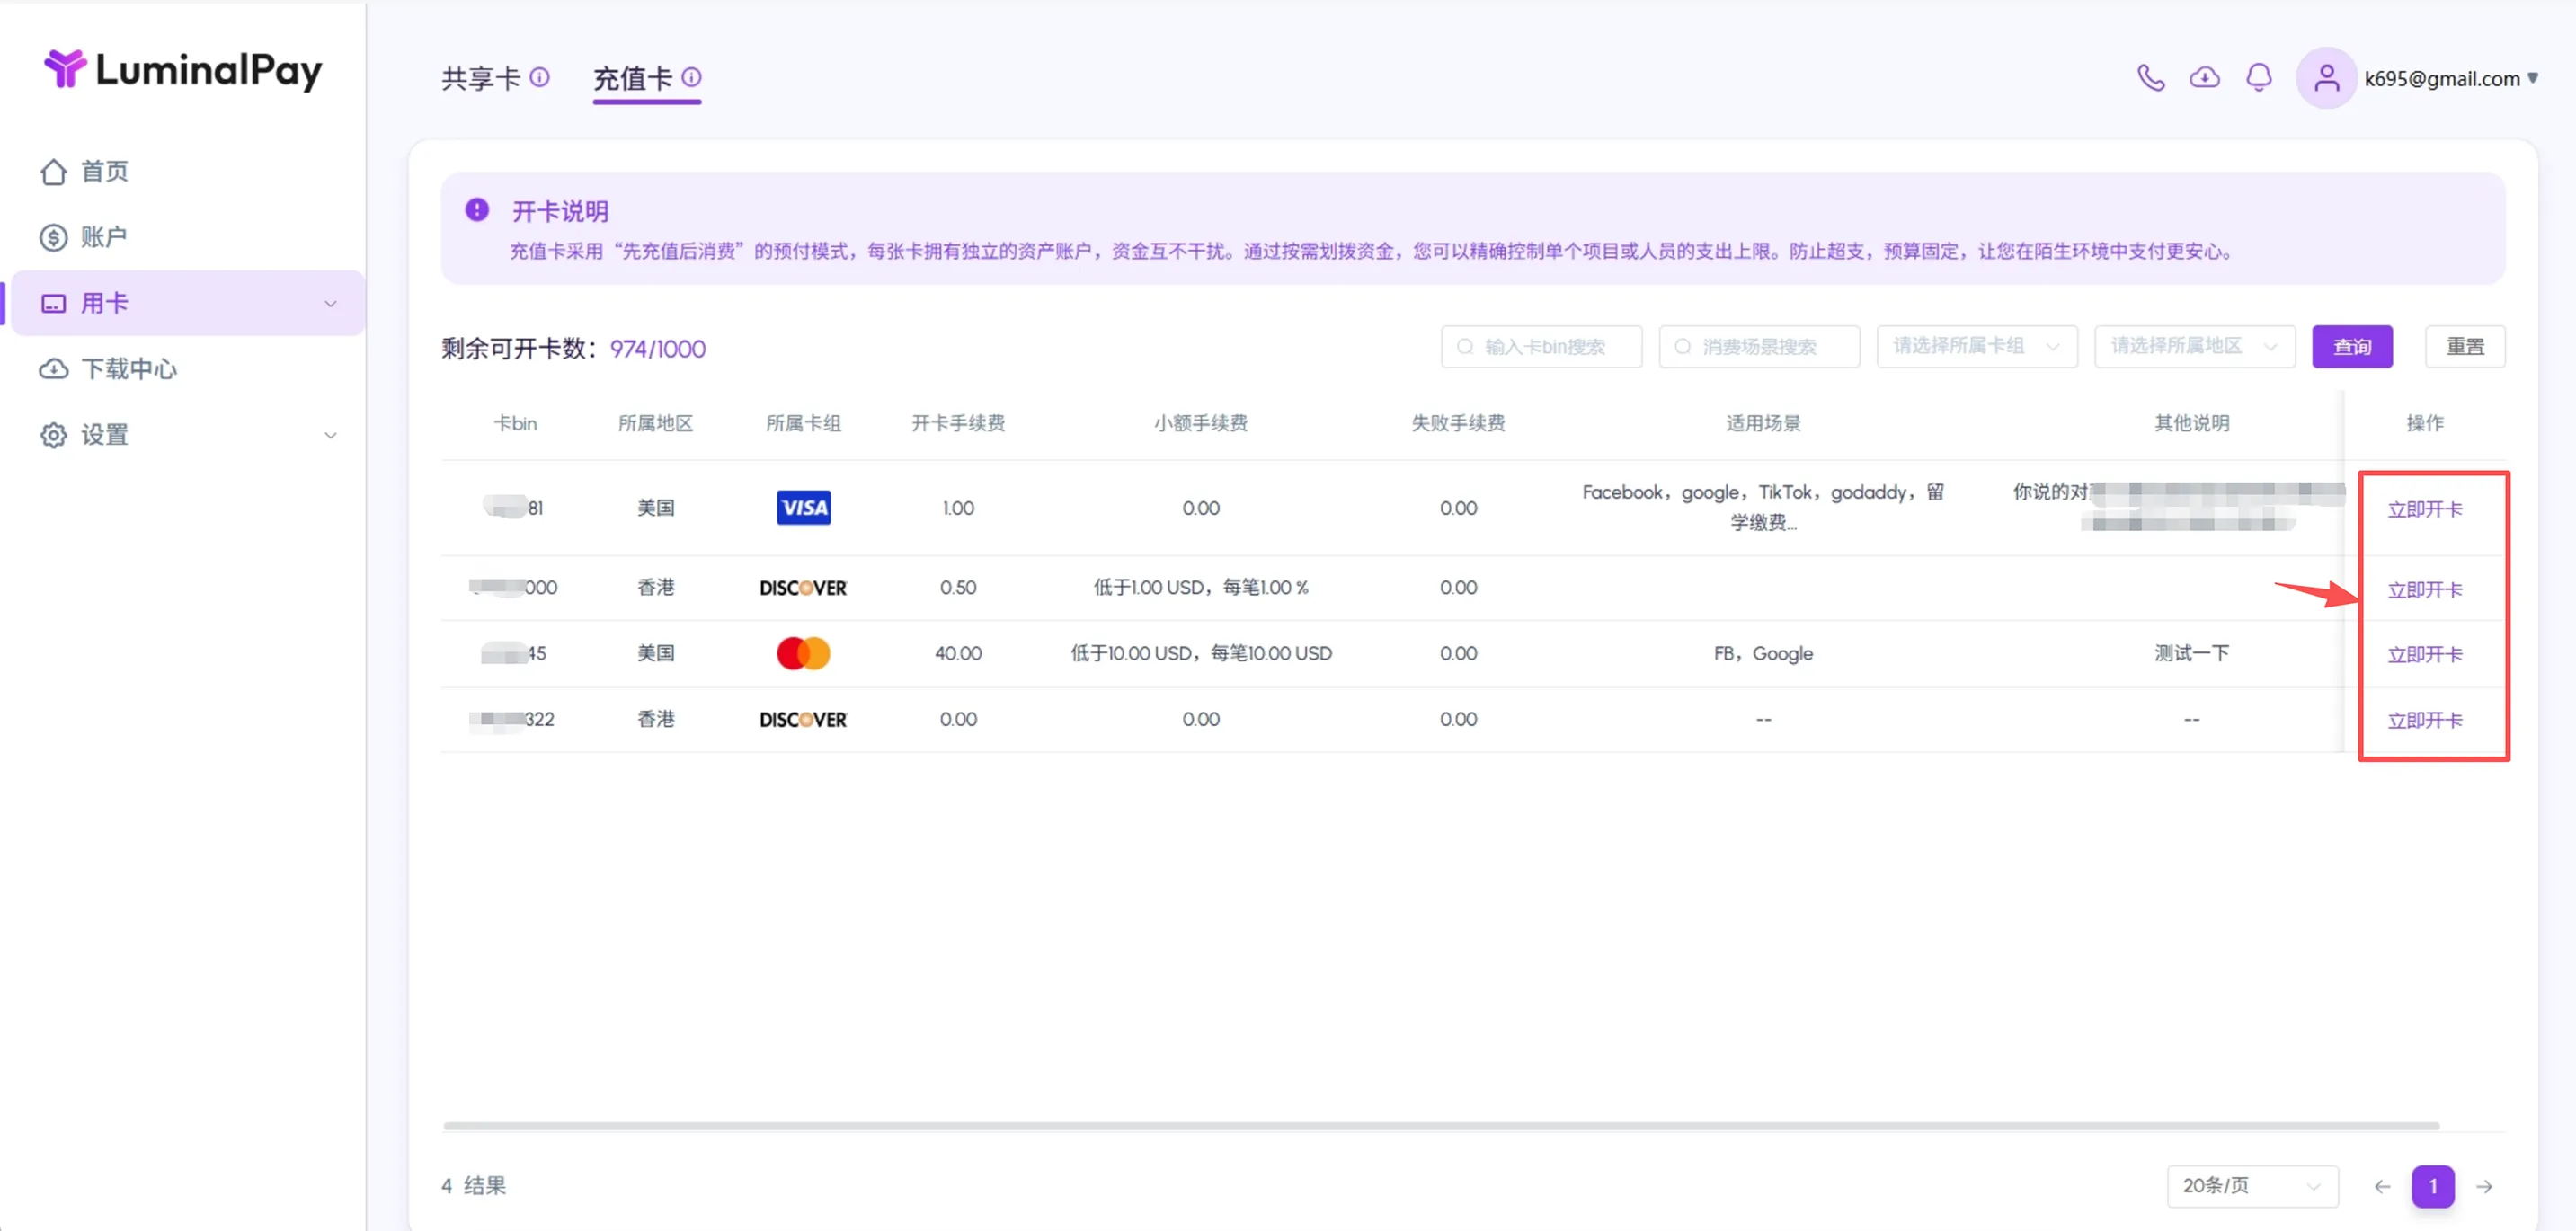Open the 请选择所属地区 dropdown
This screenshot has height=1231, width=2576.
2195,346
